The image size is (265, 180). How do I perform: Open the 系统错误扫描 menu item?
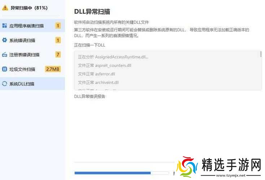tap(32, 40)
